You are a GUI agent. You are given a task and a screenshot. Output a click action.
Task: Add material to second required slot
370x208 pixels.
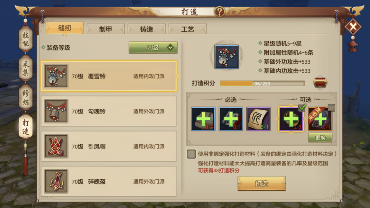coord(231,119)
